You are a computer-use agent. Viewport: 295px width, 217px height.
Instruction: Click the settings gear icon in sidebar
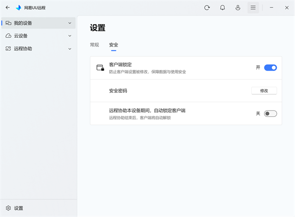tap(8, 208)
